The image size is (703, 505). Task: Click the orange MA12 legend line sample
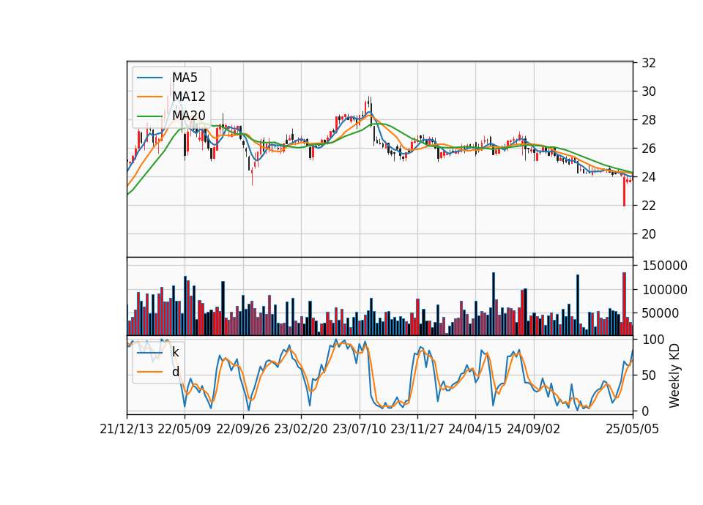click(x=149, y=97)
